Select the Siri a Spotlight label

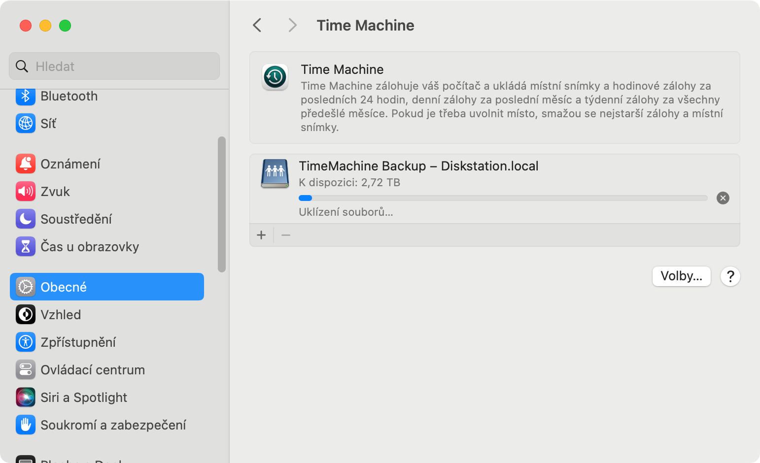(84, 397)
